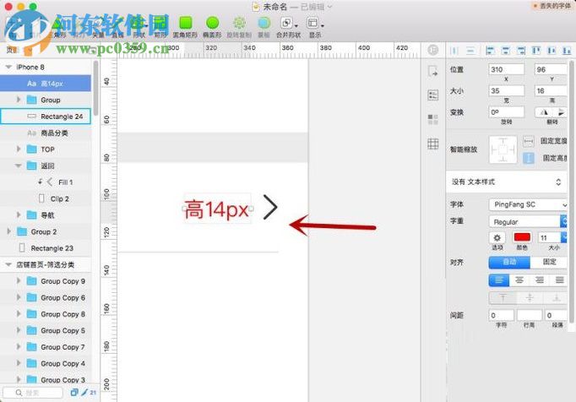Expand the 导航 group folder
This screenshot has width=576, height=402.
pyautogui.click(x=19, y=215)
